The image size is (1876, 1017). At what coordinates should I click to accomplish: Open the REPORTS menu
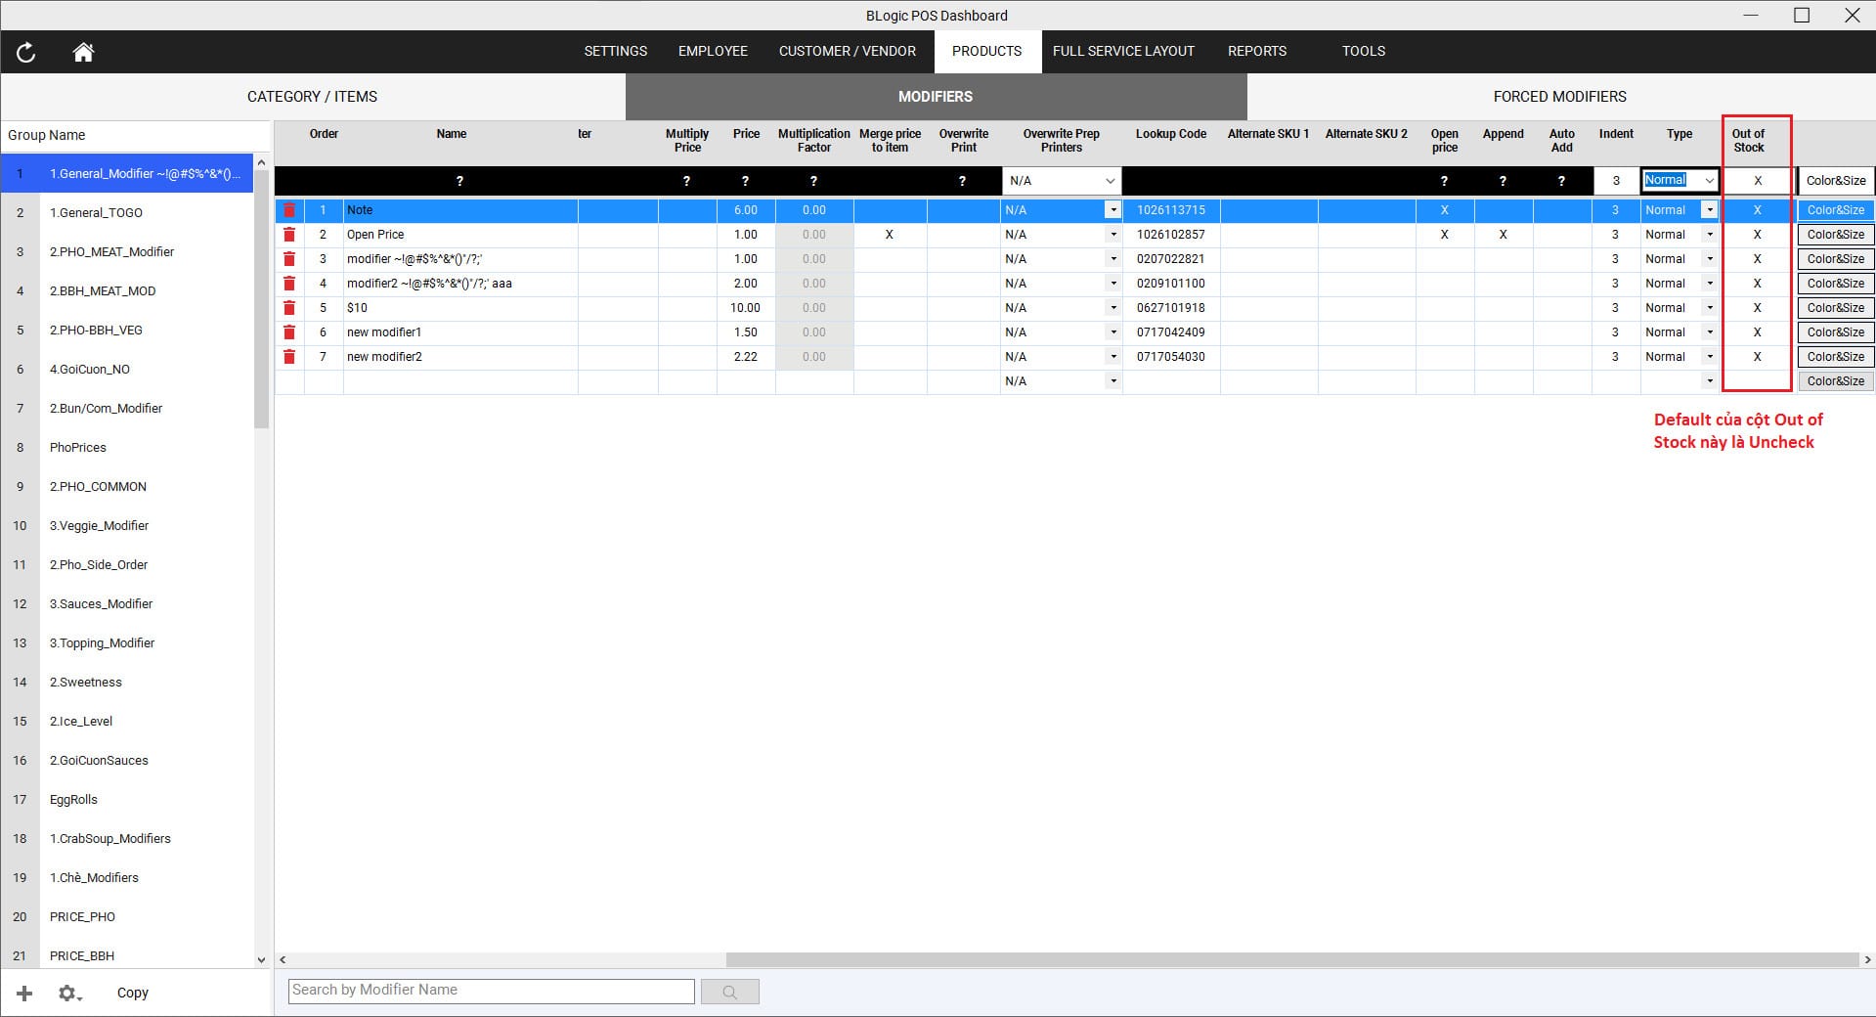(x=1256, y=51)
